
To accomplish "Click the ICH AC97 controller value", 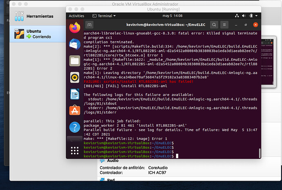I will [x=157, y=173].
